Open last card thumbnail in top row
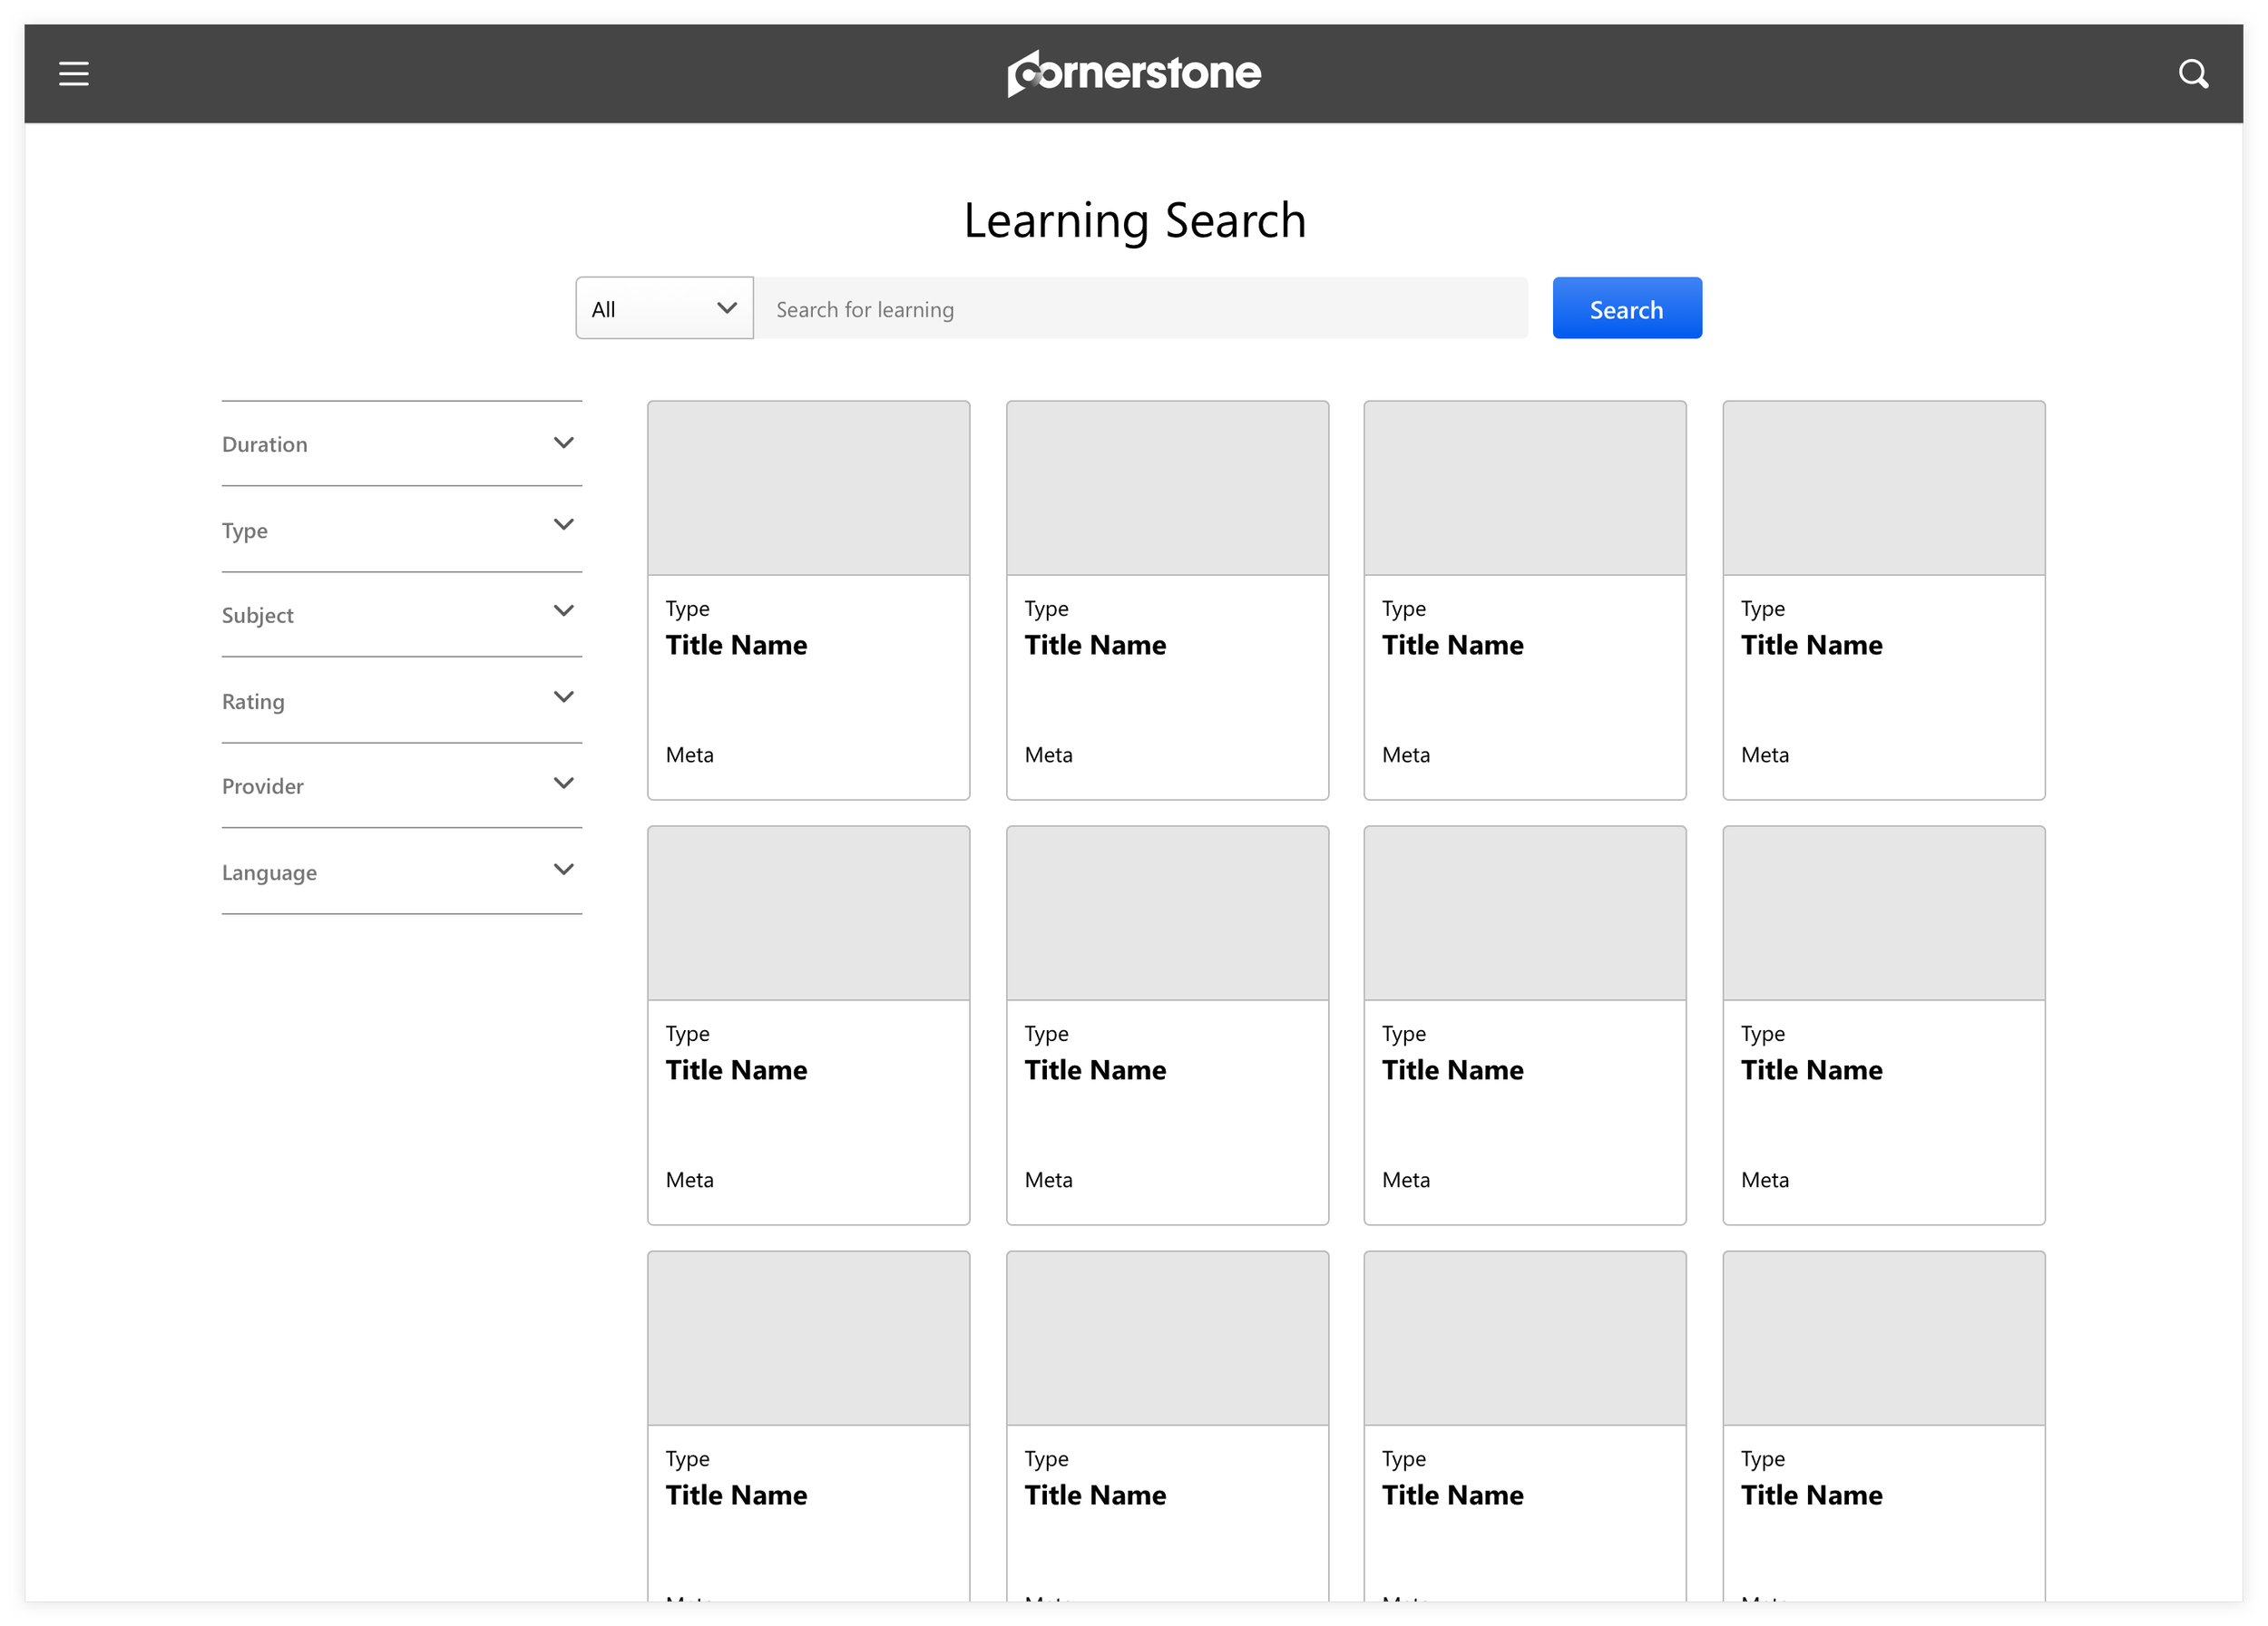2268x1626 pixels. [1883, 489]
